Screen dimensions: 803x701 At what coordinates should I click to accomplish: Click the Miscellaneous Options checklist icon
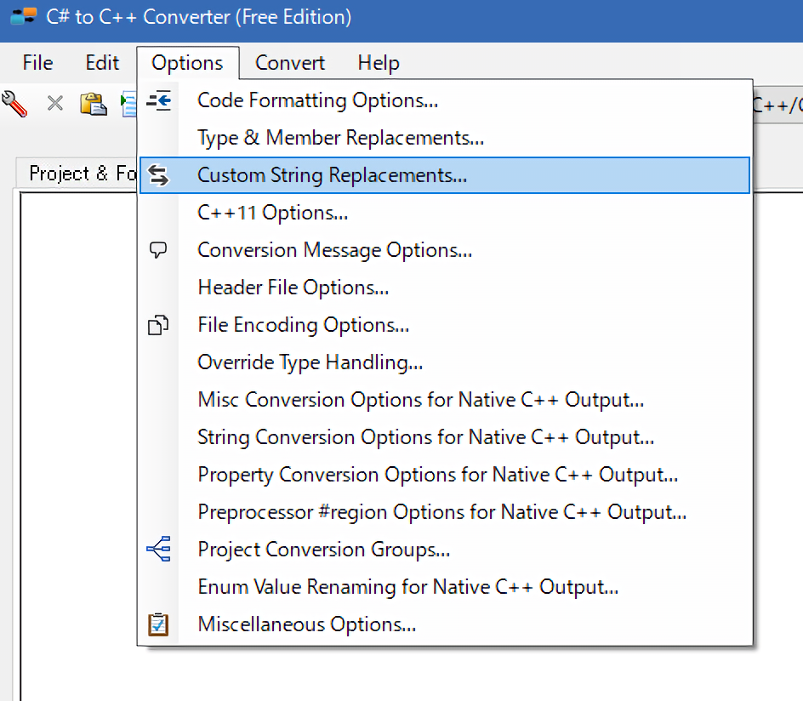159,624
